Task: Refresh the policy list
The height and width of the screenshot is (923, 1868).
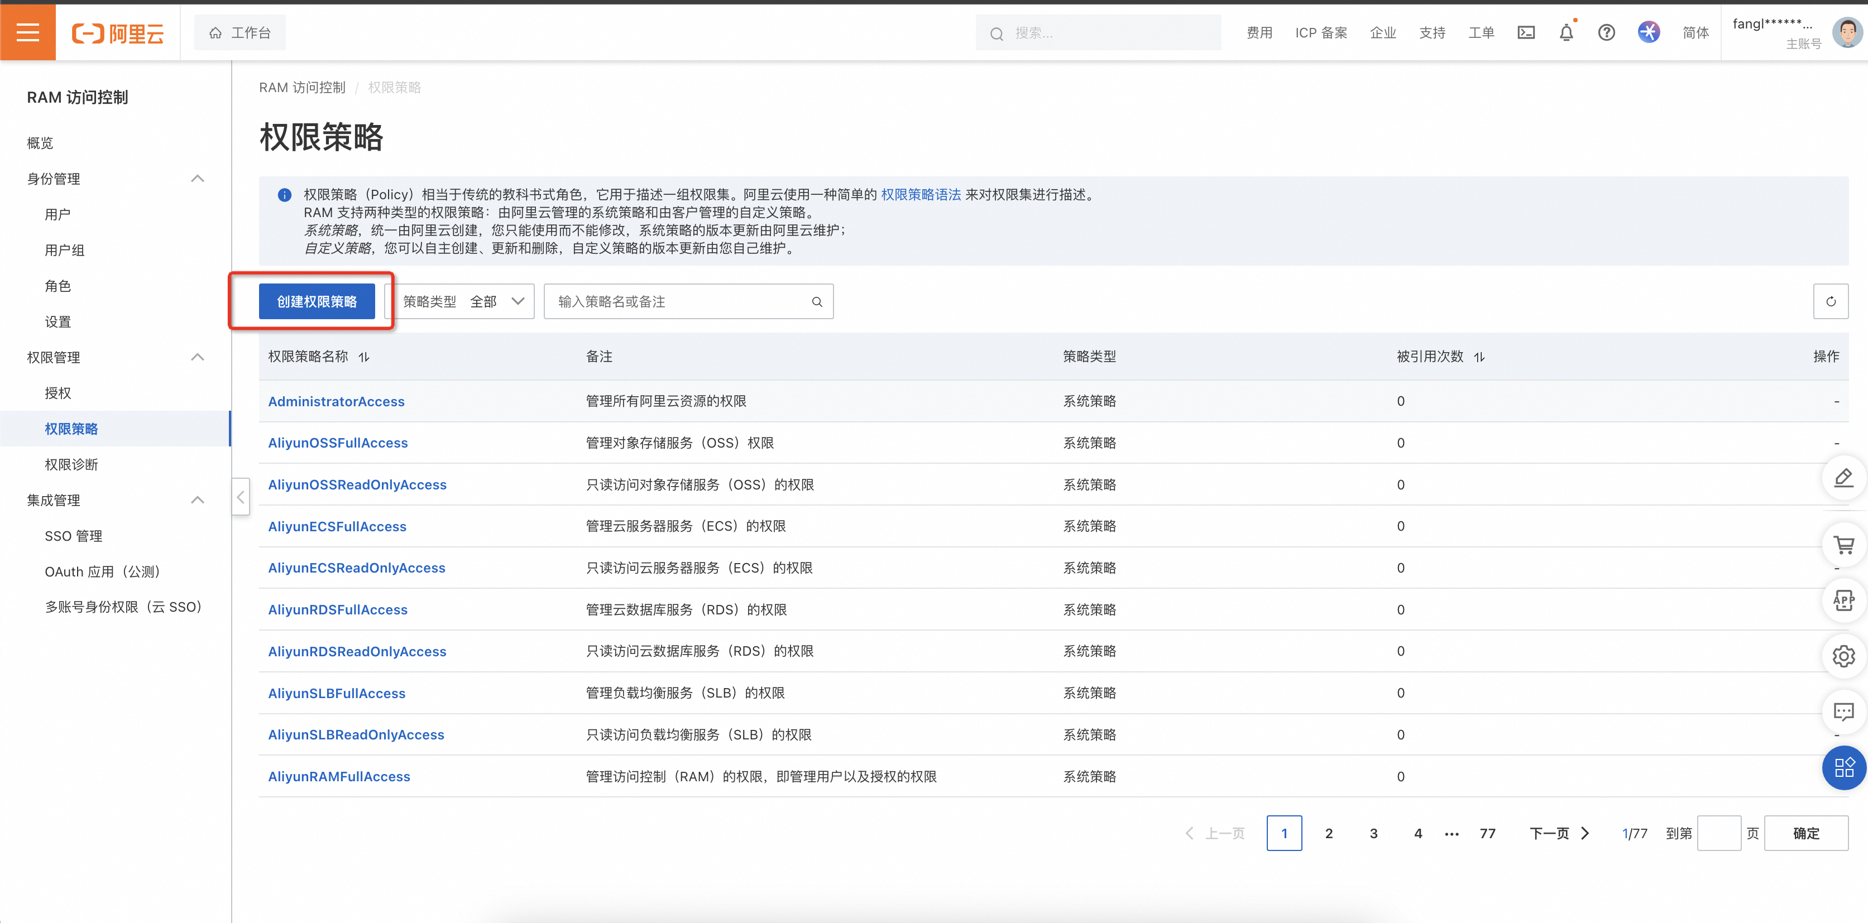Action: (1830, 302)
